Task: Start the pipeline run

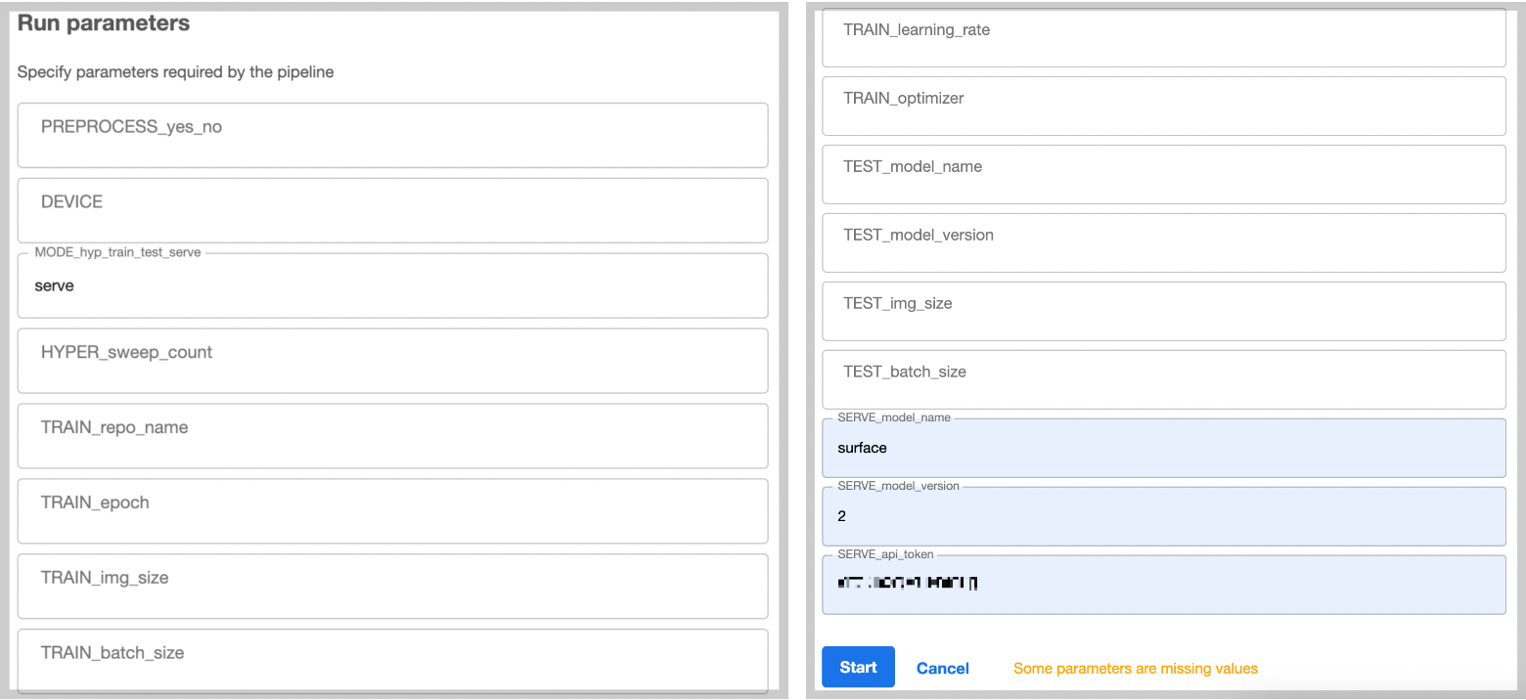Action: 858,667
